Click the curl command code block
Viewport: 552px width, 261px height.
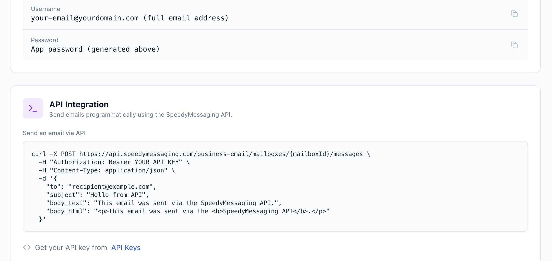[x=275, y=186]
